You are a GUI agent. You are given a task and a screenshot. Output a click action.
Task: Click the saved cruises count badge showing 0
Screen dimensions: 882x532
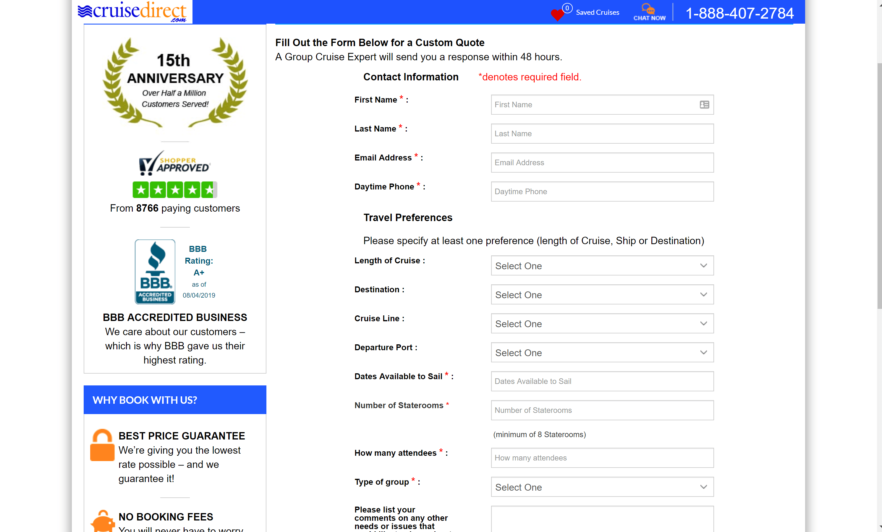[x=567, y=8]
